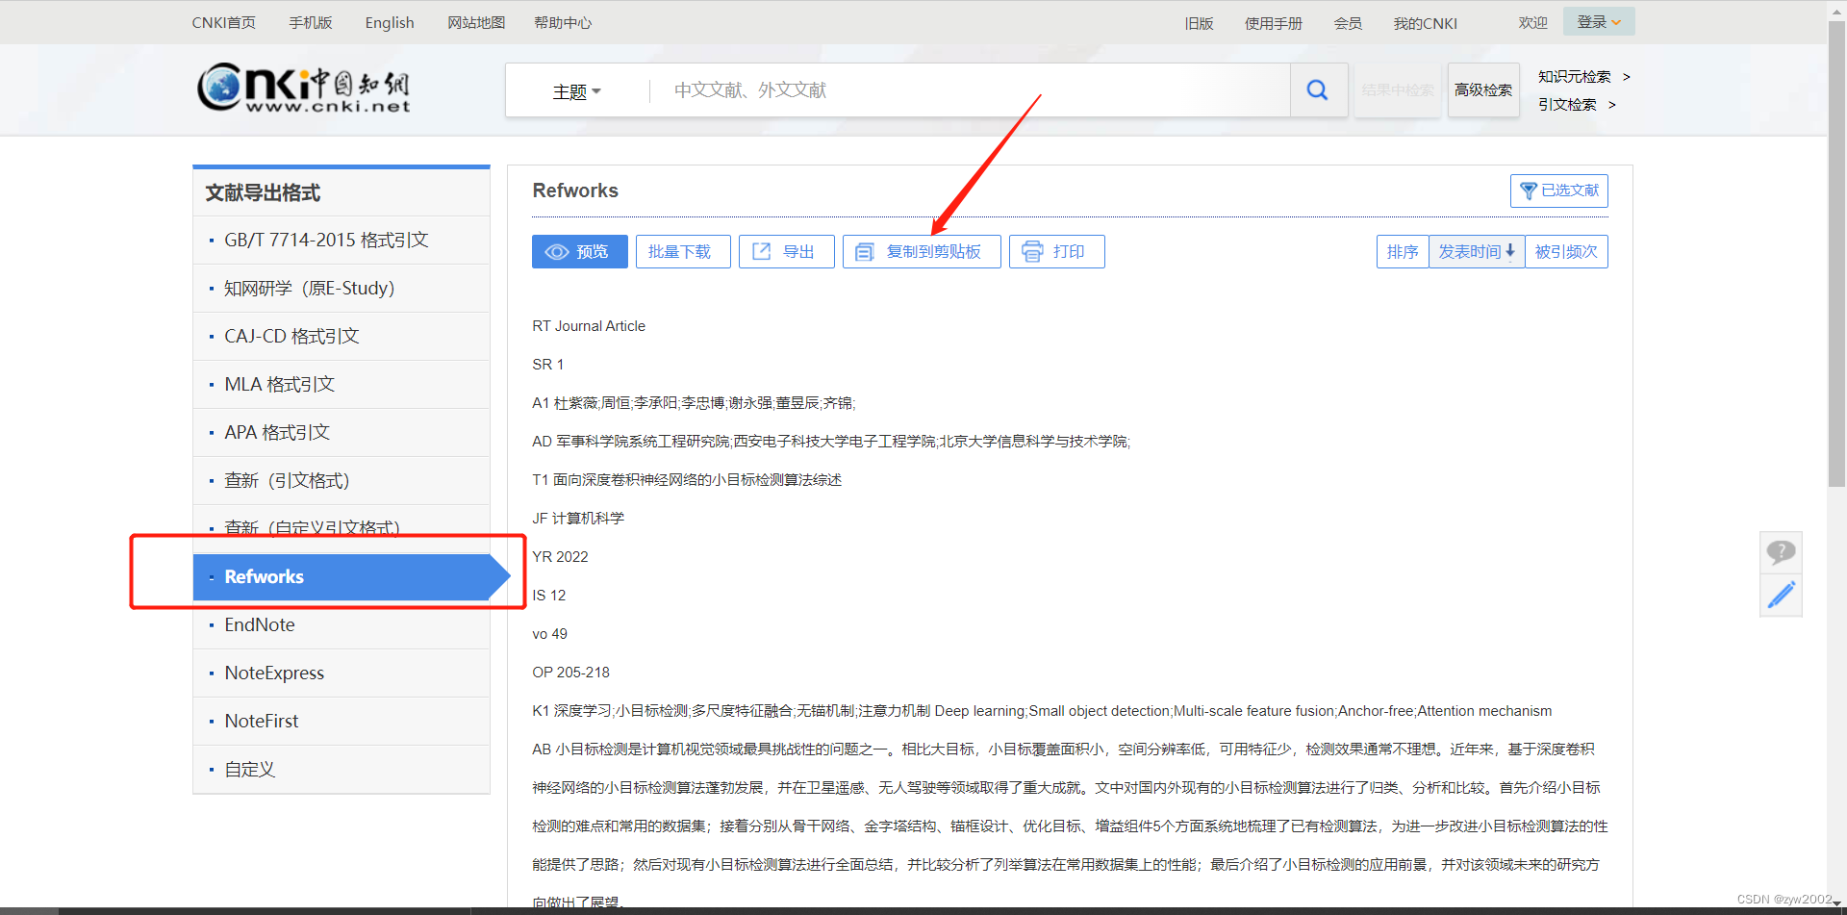
Task: Click 'T1 面向深度卷积神经网络的小目标检测算法综述' line
Action: [x=687, y=480]
